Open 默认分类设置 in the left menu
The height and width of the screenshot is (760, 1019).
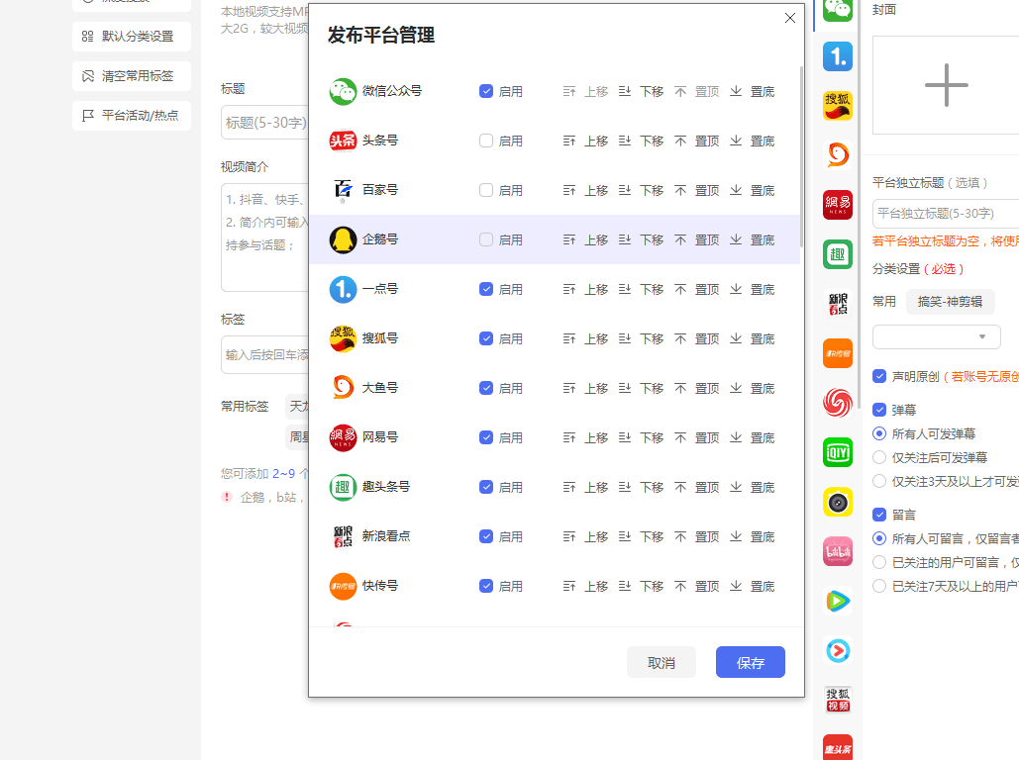click(x=132, y=37)
